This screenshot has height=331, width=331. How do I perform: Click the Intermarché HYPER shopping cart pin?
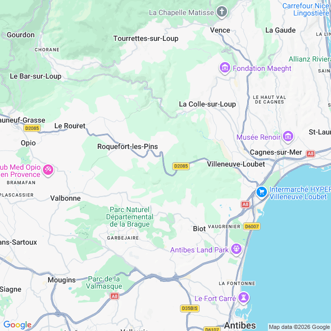click(x=262, y=192)
